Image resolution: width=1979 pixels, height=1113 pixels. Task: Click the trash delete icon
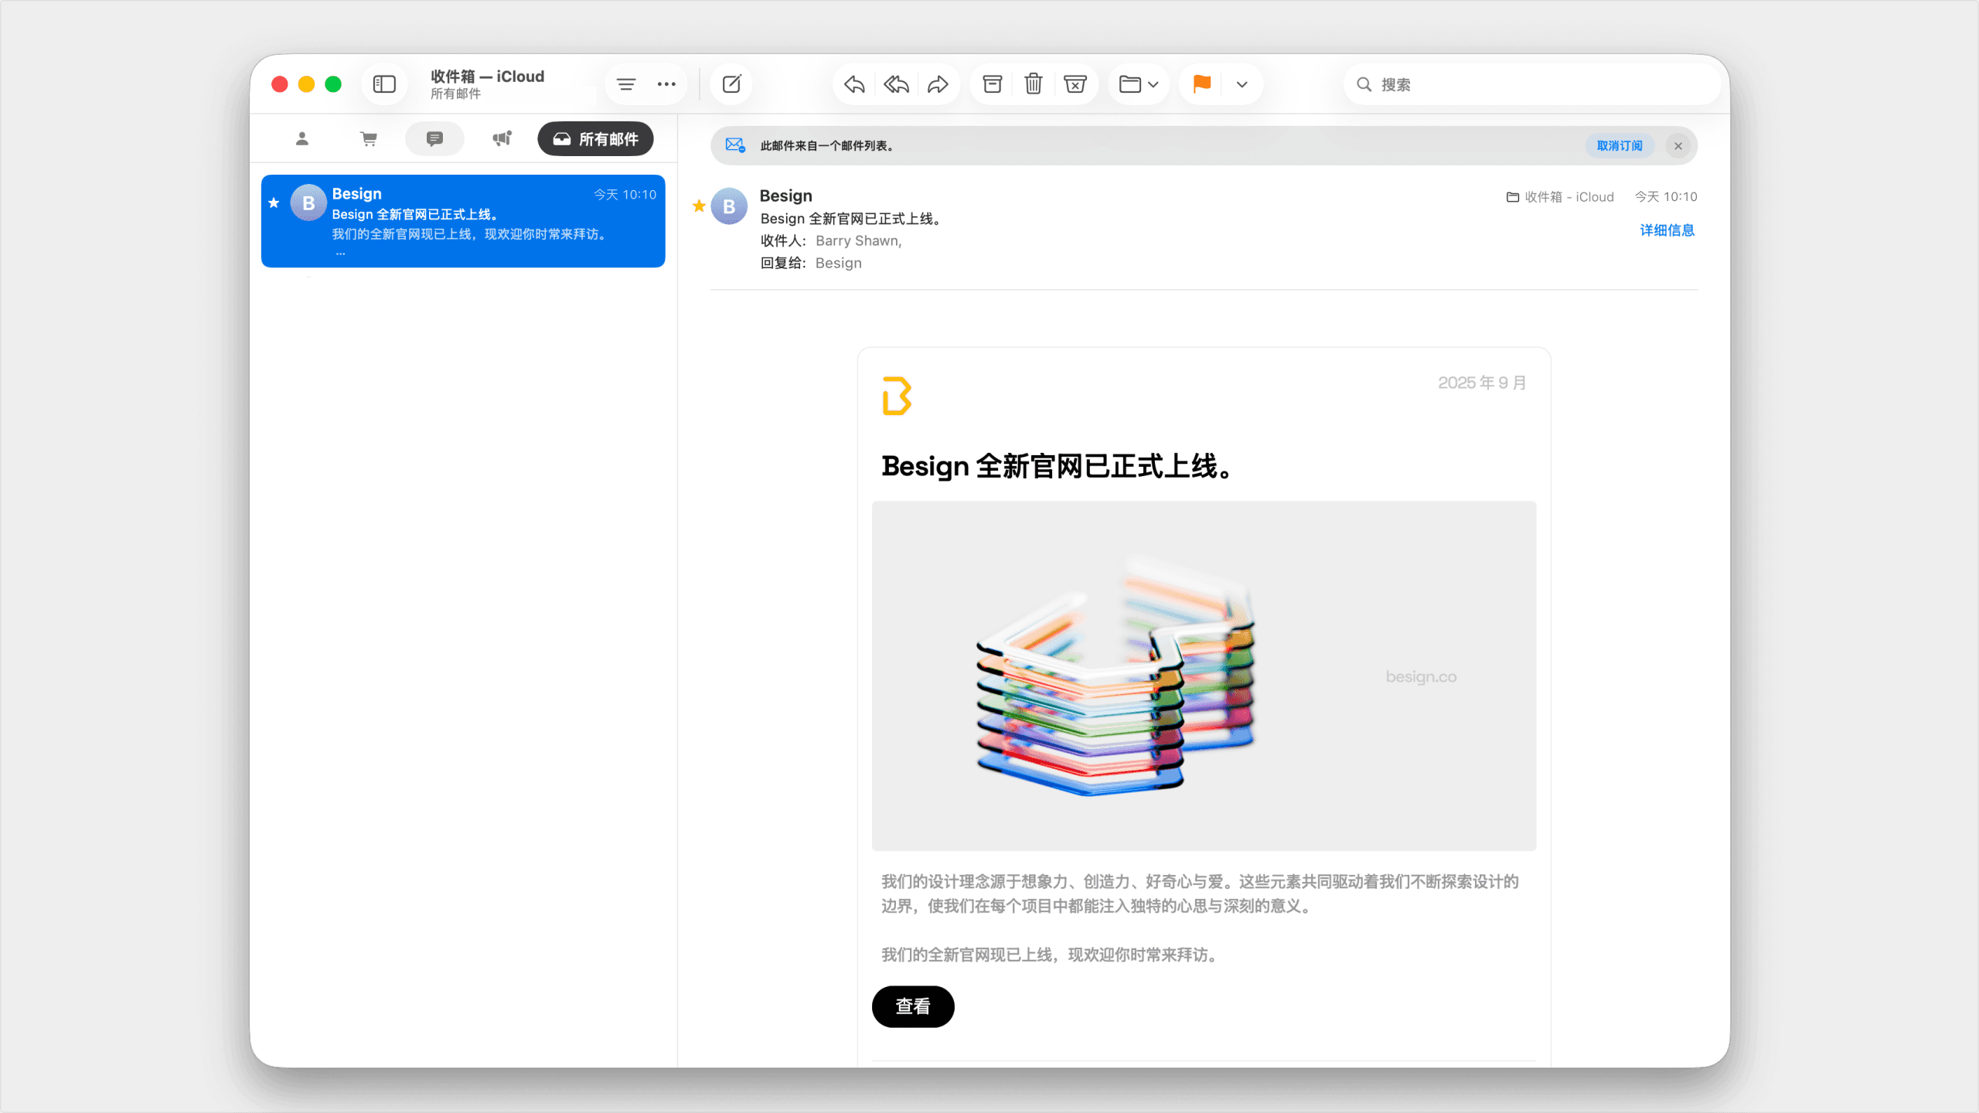1034,84
